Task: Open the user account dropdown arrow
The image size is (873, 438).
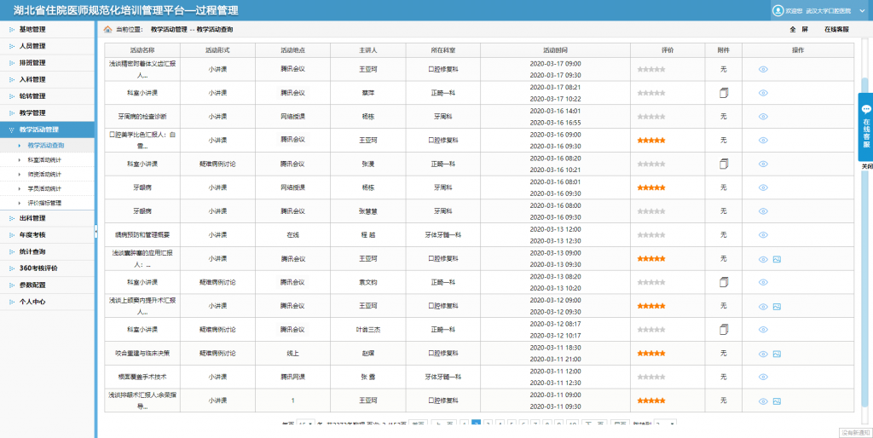Action: (863, 10)
